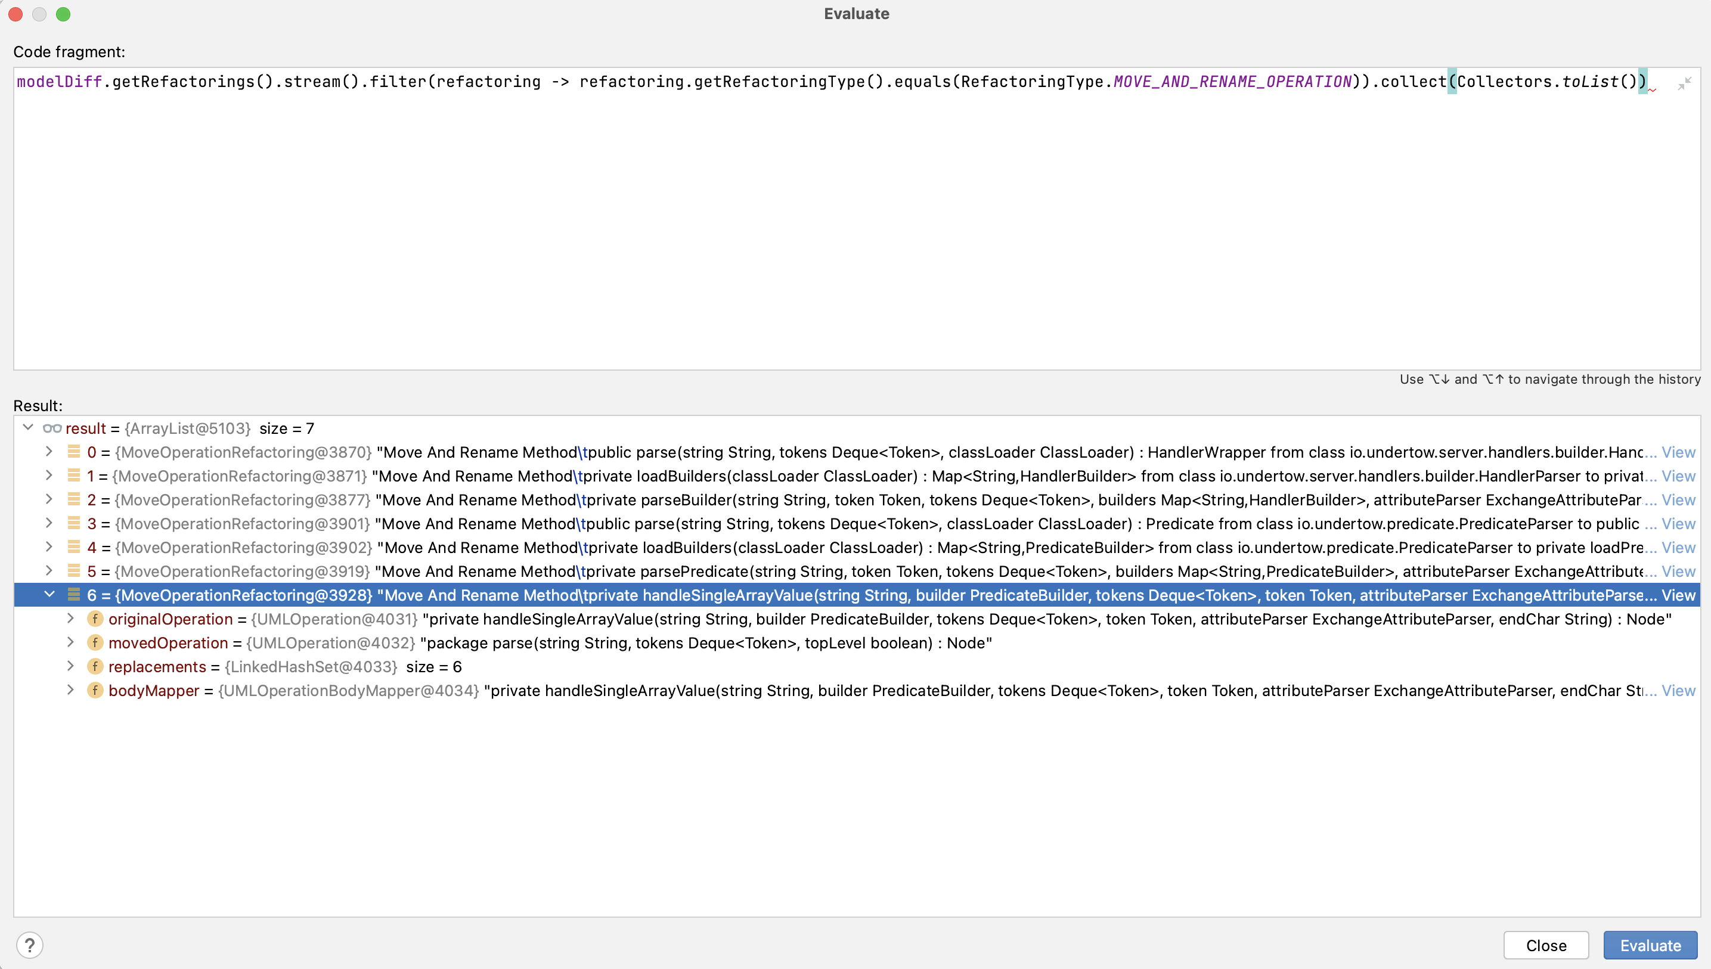Click the help question mark icon
The image size is (1711, 969).
[30, 945]
